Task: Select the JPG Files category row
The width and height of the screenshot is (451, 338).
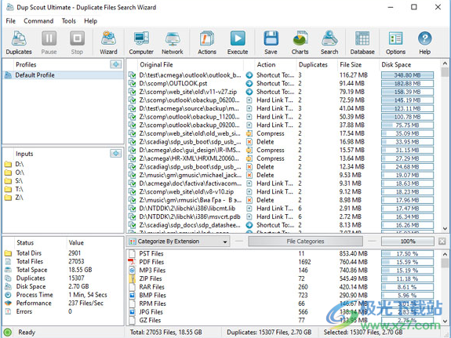Action: pos(283,312)
